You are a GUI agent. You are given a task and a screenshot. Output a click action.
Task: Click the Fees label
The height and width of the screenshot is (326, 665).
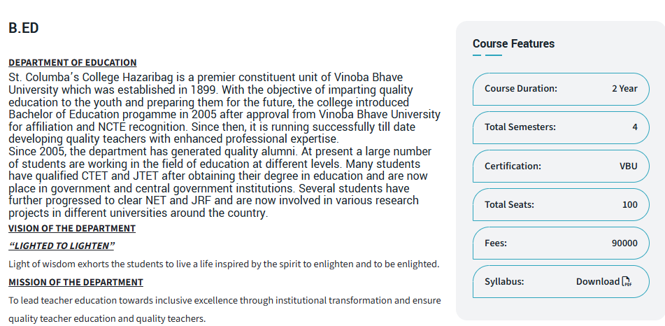496,243
